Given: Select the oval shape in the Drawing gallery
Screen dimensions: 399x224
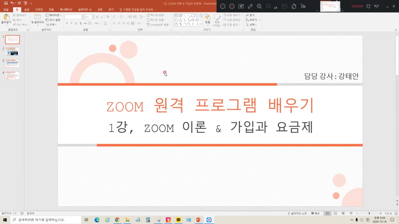Looking at the screenshot, I should pyautogui.click(x=198, y=16).
